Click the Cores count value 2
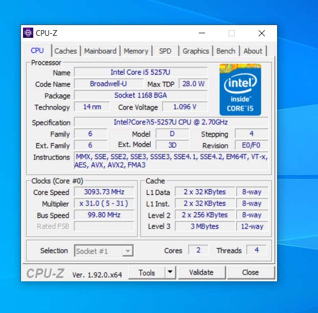 click(x=198, y=250)
